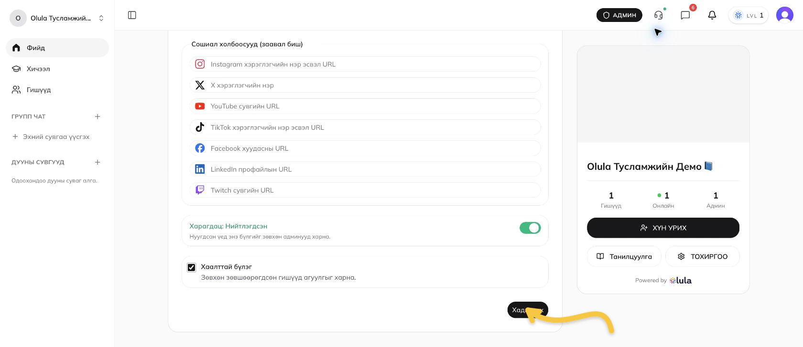Open the notifications bell
The width and height of the screenshot is (803, 347).
coord(712,15)
